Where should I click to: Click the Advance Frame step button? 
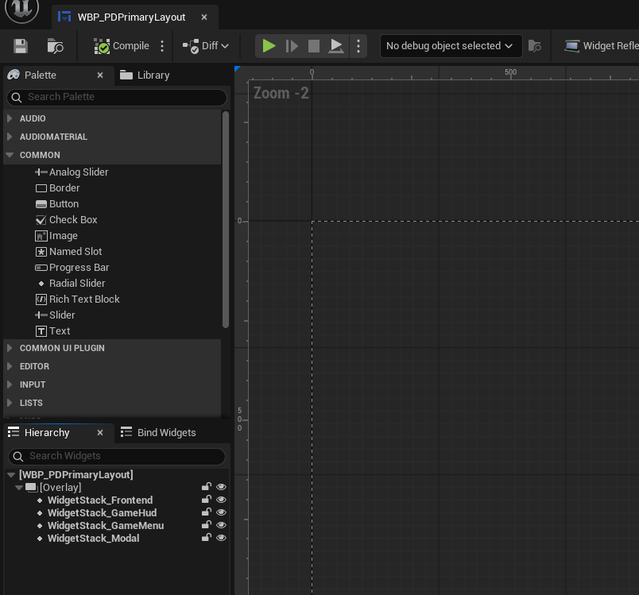click(x=292, y=46)
